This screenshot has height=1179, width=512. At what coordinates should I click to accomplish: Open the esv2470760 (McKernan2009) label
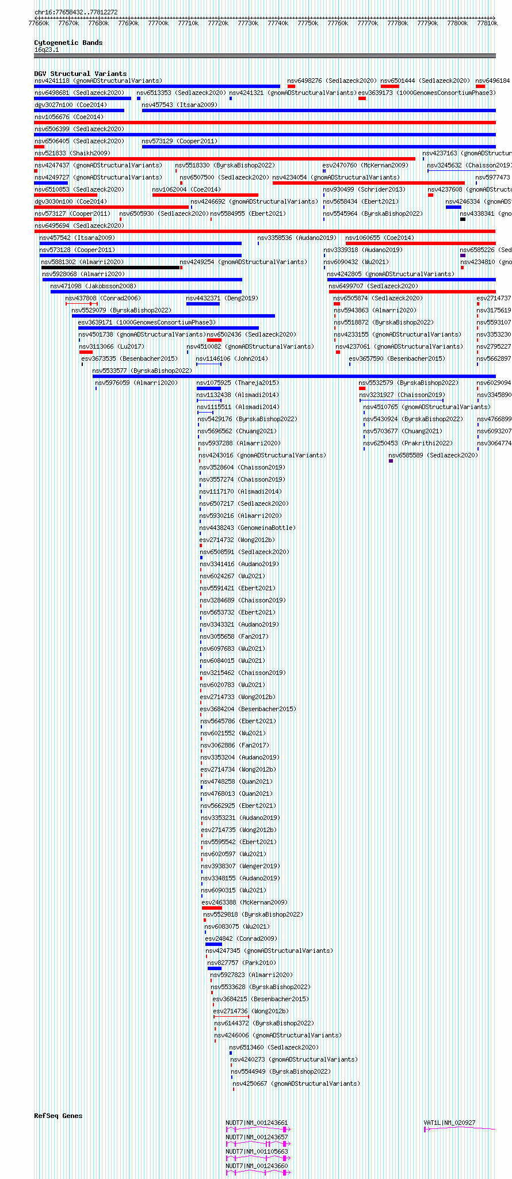pos(366,165)
